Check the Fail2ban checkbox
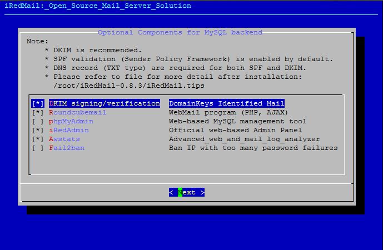This screenshot has height=250, width=383. tap(38, 148)
